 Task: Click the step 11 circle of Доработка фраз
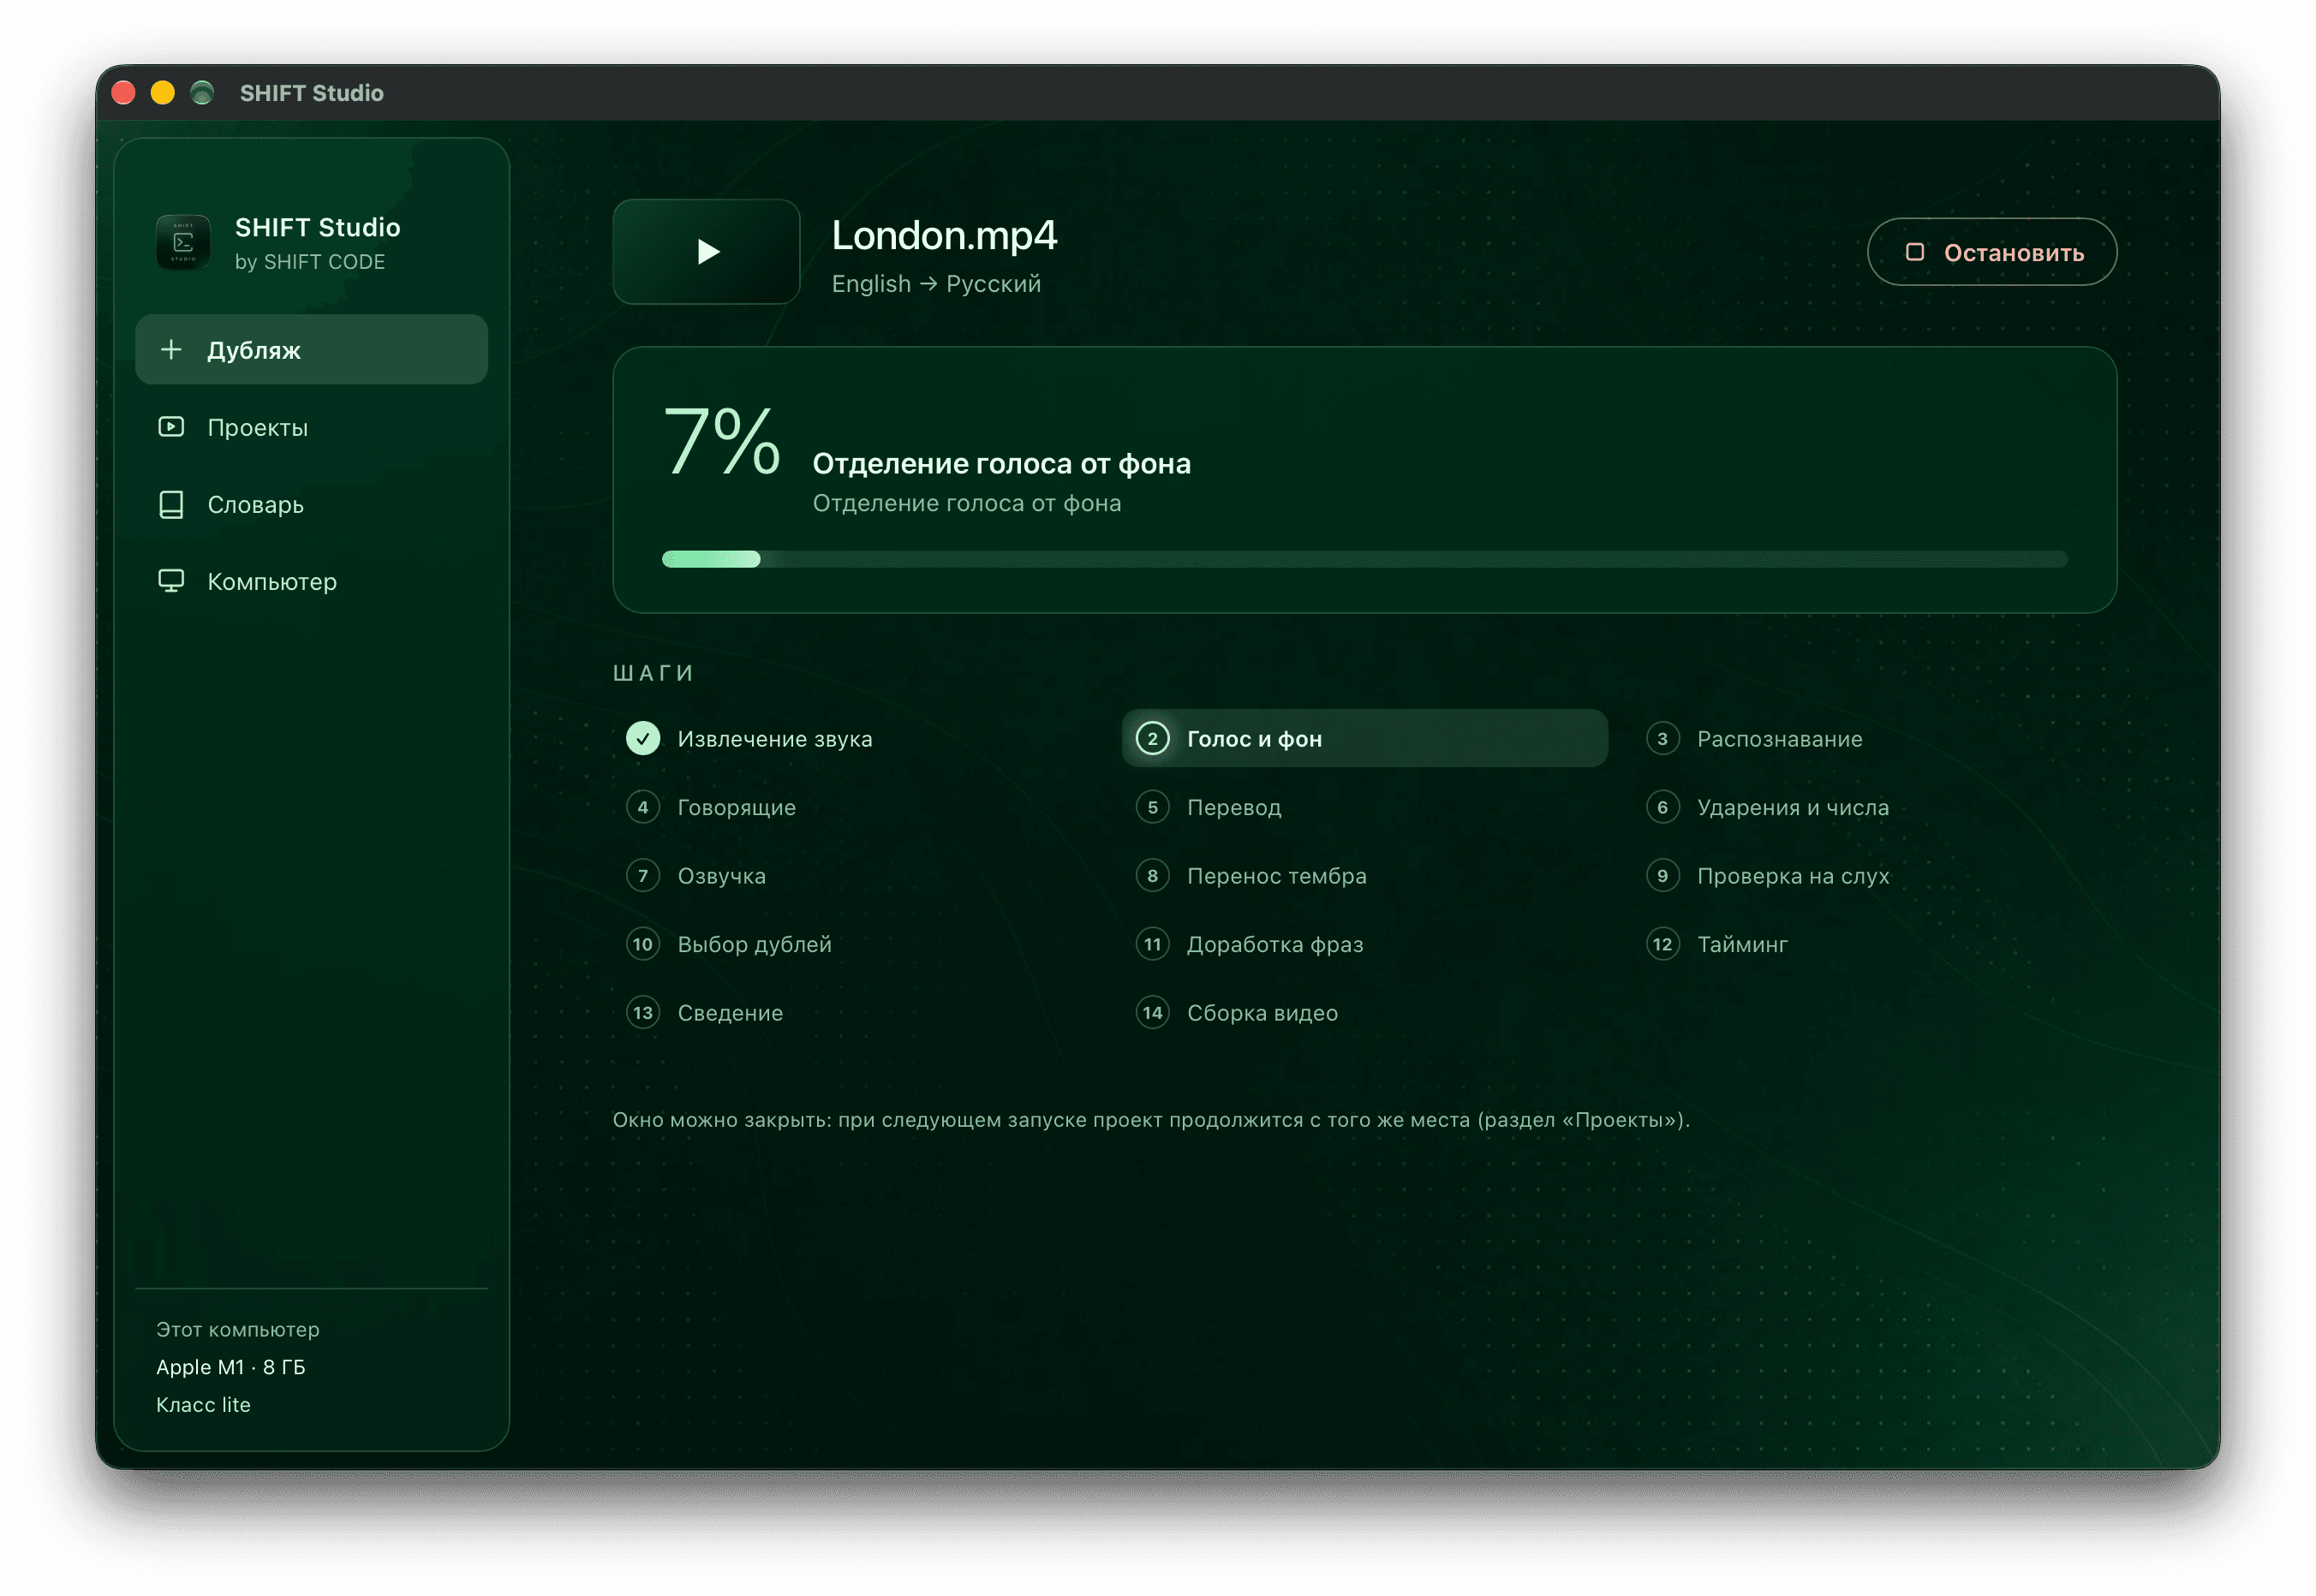pos(1151,944)
